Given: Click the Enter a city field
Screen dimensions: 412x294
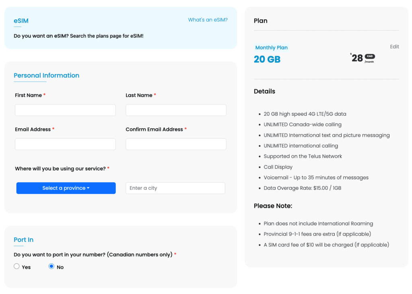Looking at the screenshot, I should 175,188.
